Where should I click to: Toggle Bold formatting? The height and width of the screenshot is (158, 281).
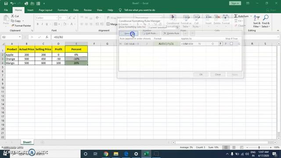(38, 24)
